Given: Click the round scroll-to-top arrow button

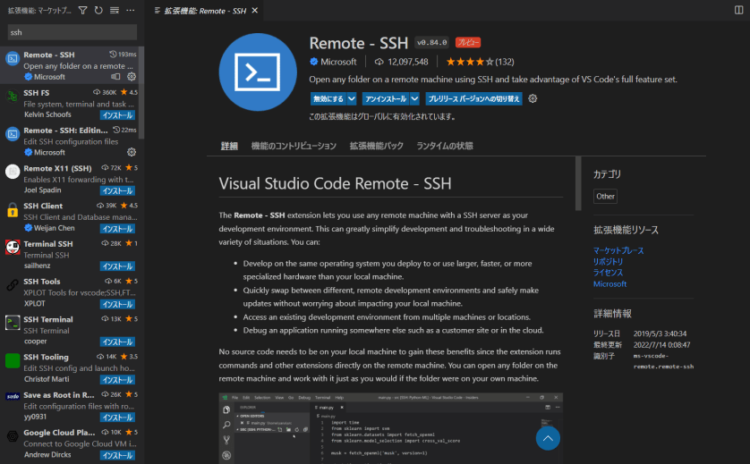Looking at the screenshot, I should 547,438.
